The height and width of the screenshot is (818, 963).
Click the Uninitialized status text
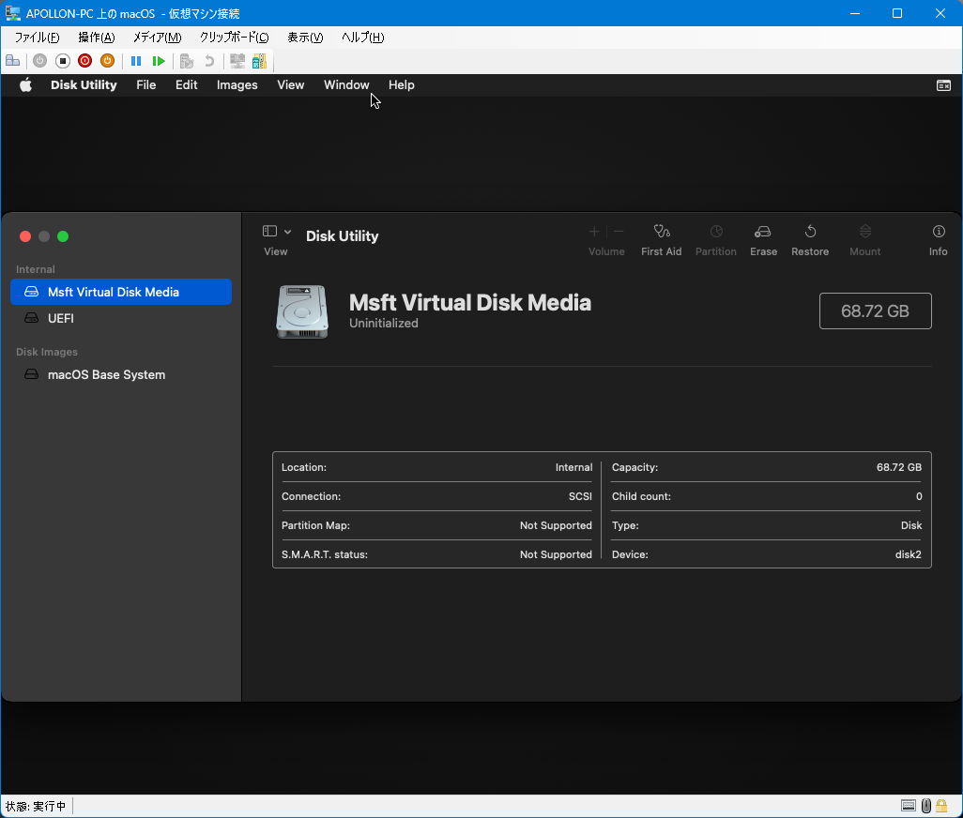(384, 324)
